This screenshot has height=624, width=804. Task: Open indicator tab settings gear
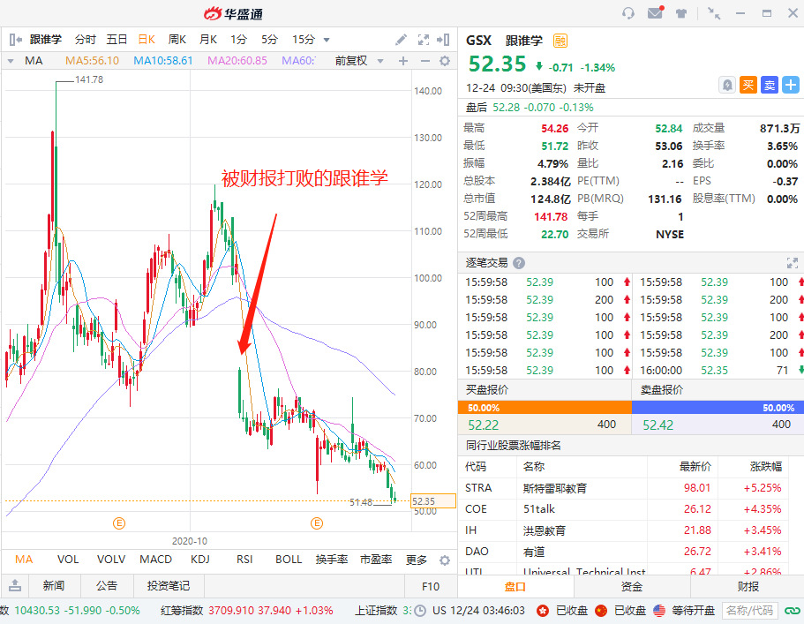(445, 560)
